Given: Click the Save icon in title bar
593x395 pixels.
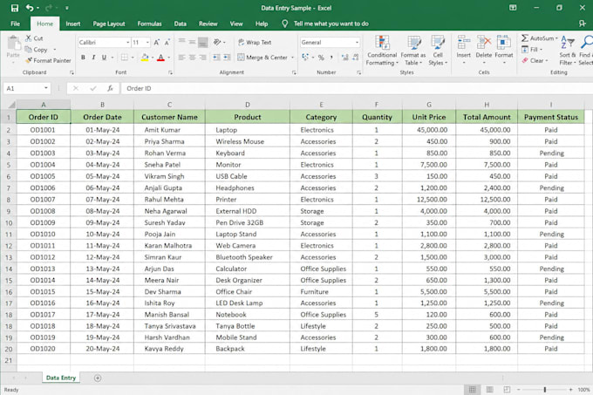Looking at the screenshot, I should (x=14, y=8).
